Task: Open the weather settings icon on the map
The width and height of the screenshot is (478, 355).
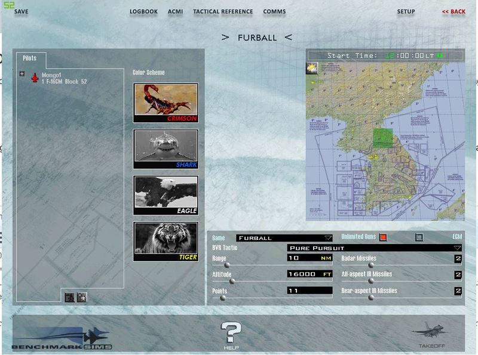Action: pyautogui.click(x=312, y=69)
